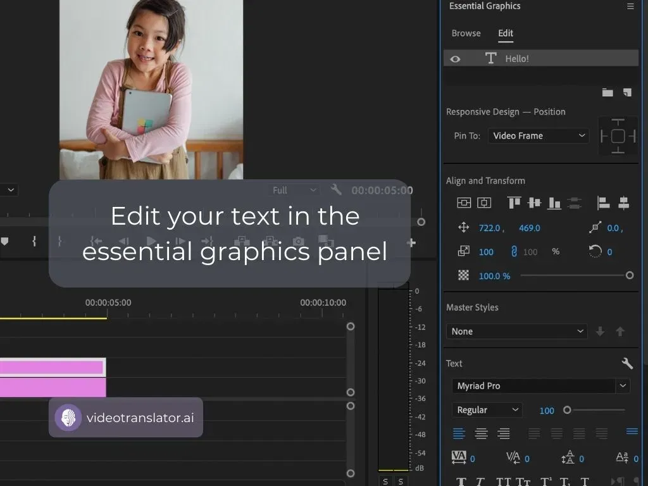This screenshot has width=648, height=486.
Task: Toggle the left edge pin
Action: coord(604,136)
